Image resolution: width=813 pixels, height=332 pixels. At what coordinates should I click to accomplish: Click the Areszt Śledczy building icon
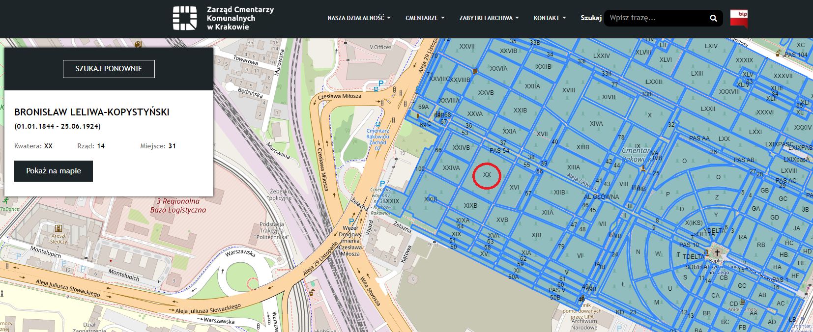tap(58, 228)
